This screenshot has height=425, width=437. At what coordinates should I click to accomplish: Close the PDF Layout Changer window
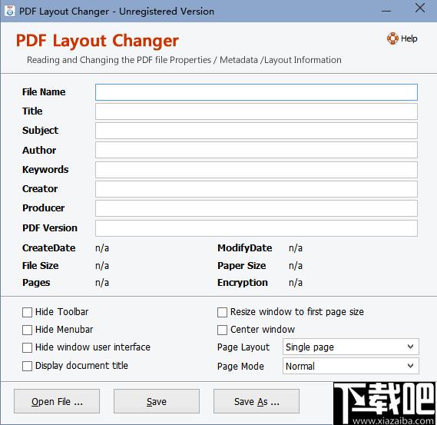[x=420, y=8]
